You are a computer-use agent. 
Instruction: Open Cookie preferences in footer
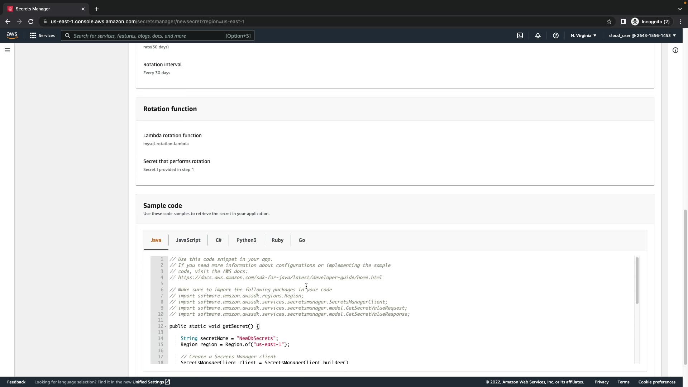[x=656, y=382]
